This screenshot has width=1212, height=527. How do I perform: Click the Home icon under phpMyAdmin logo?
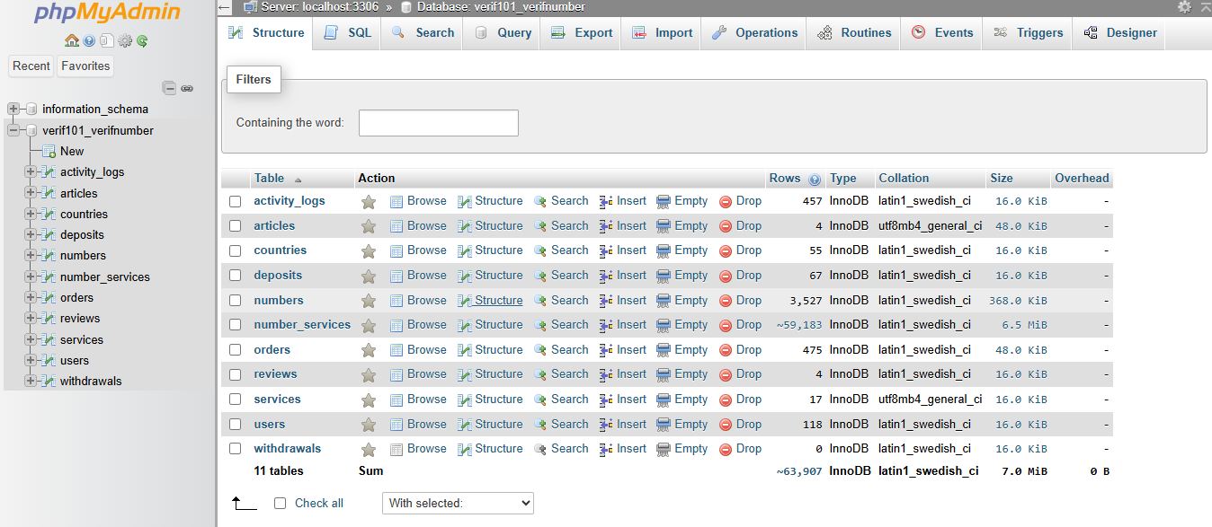click(x=72, y=40)
